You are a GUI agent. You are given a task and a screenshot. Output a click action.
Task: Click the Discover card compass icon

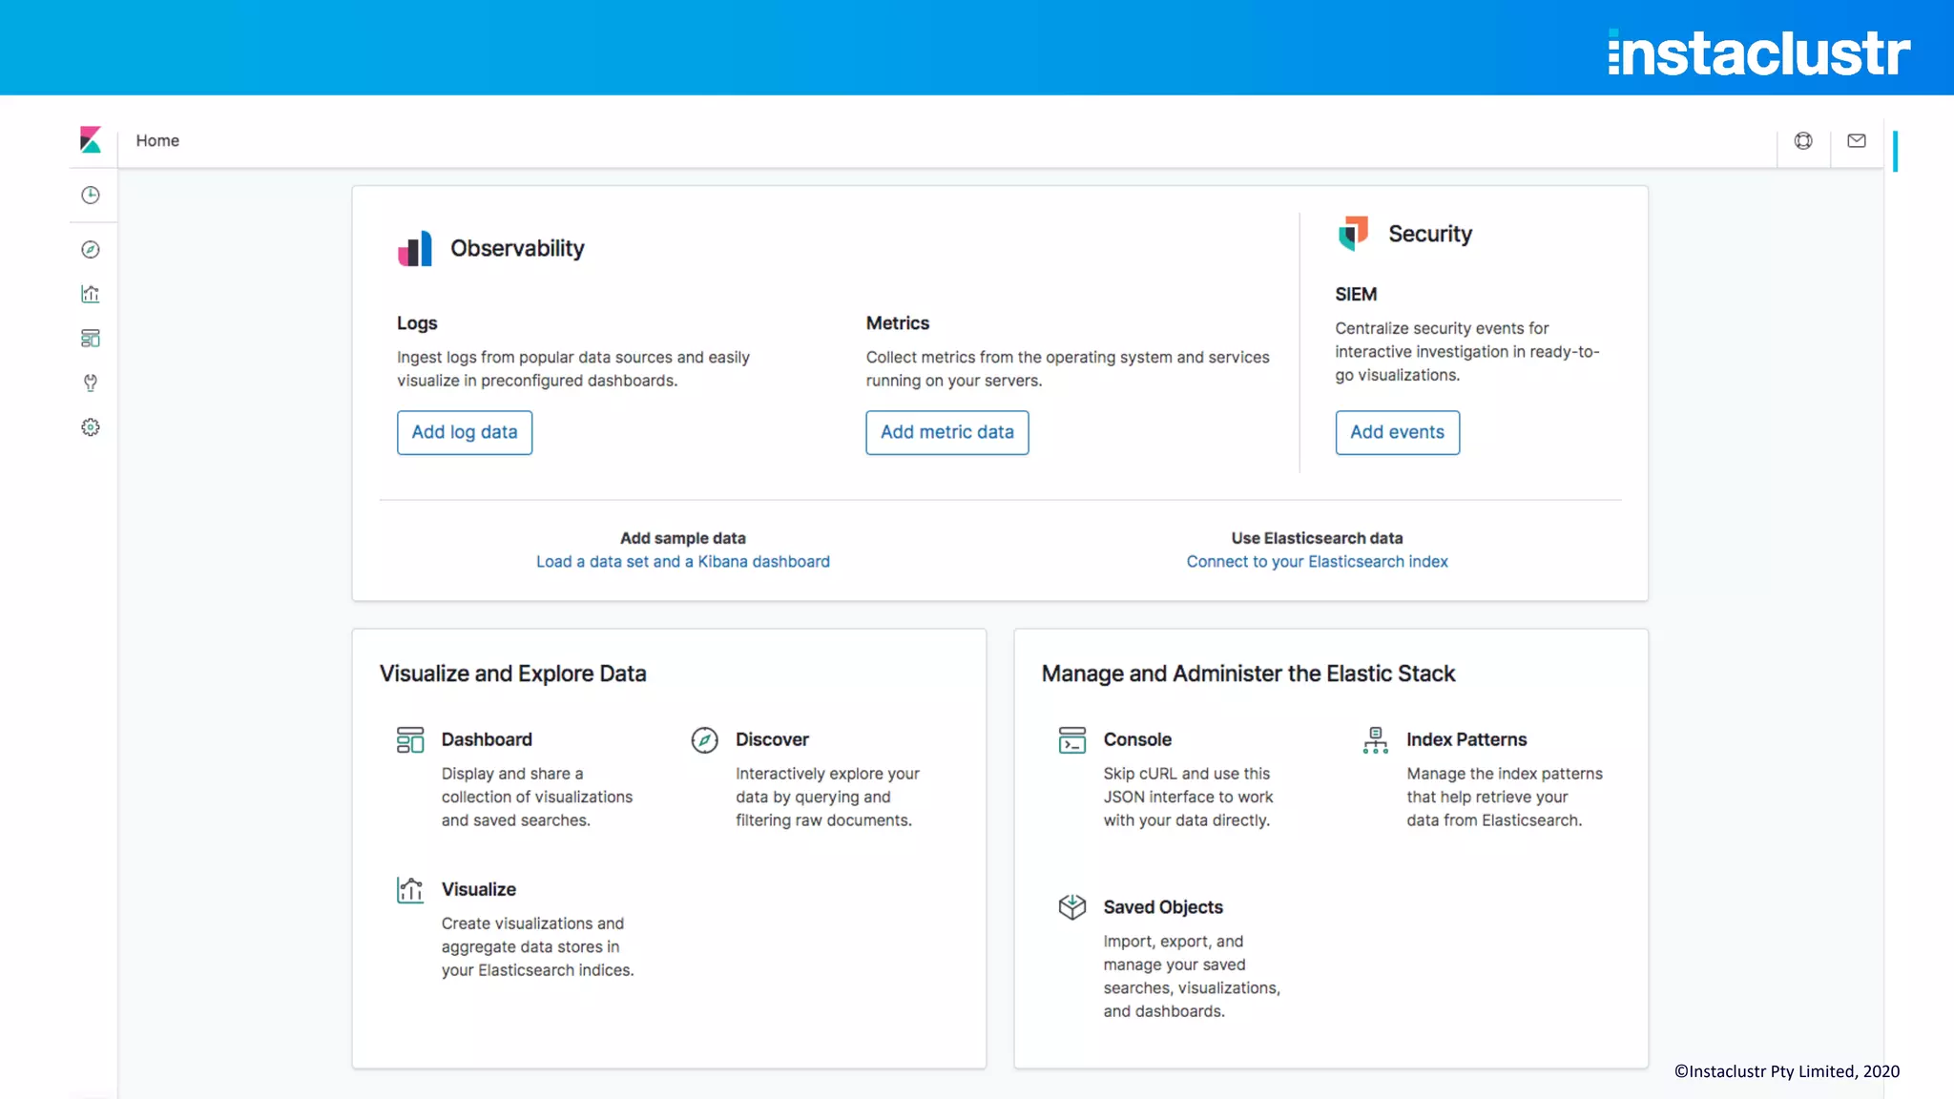[704, 740]
